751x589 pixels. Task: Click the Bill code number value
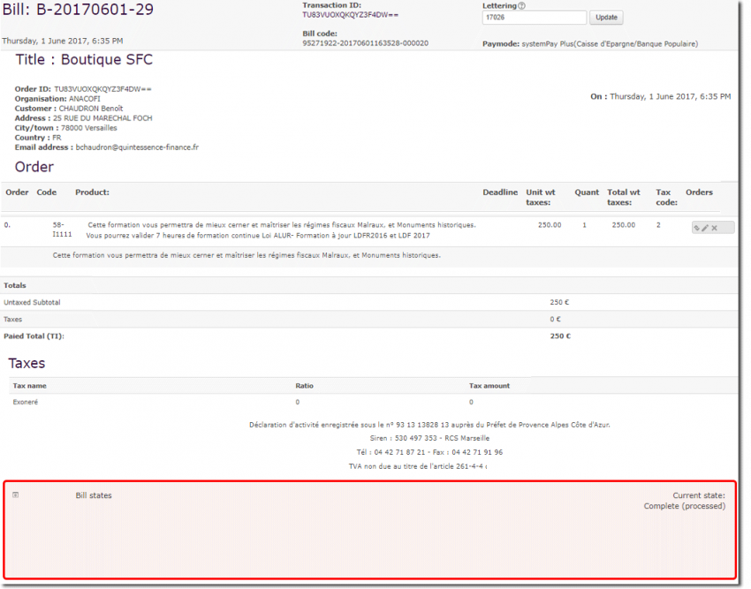point(365,42)
